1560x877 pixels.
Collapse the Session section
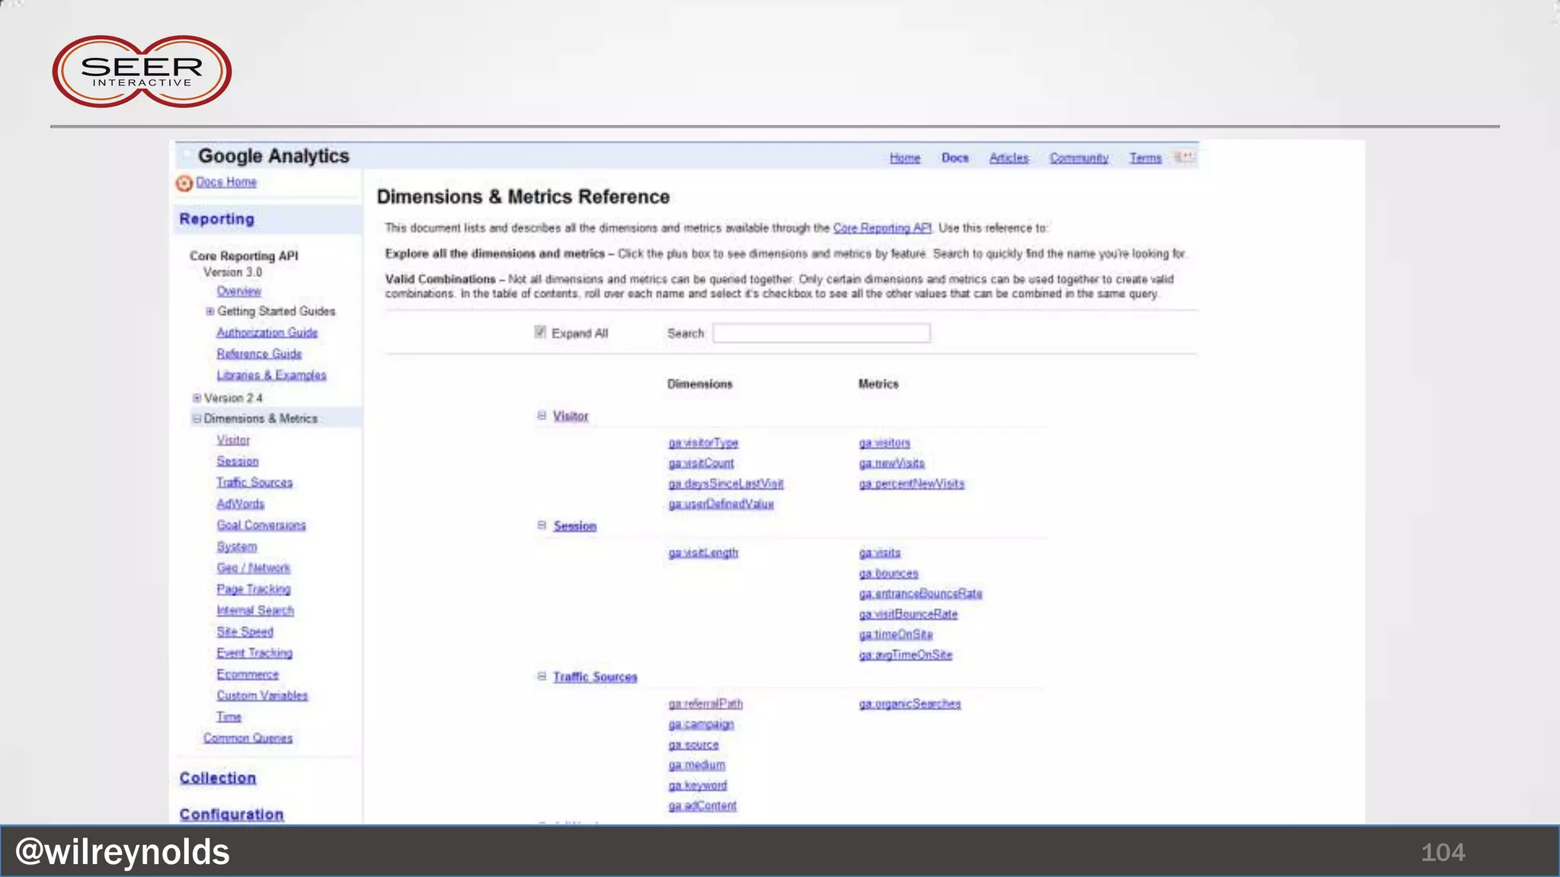click(542, 525)
